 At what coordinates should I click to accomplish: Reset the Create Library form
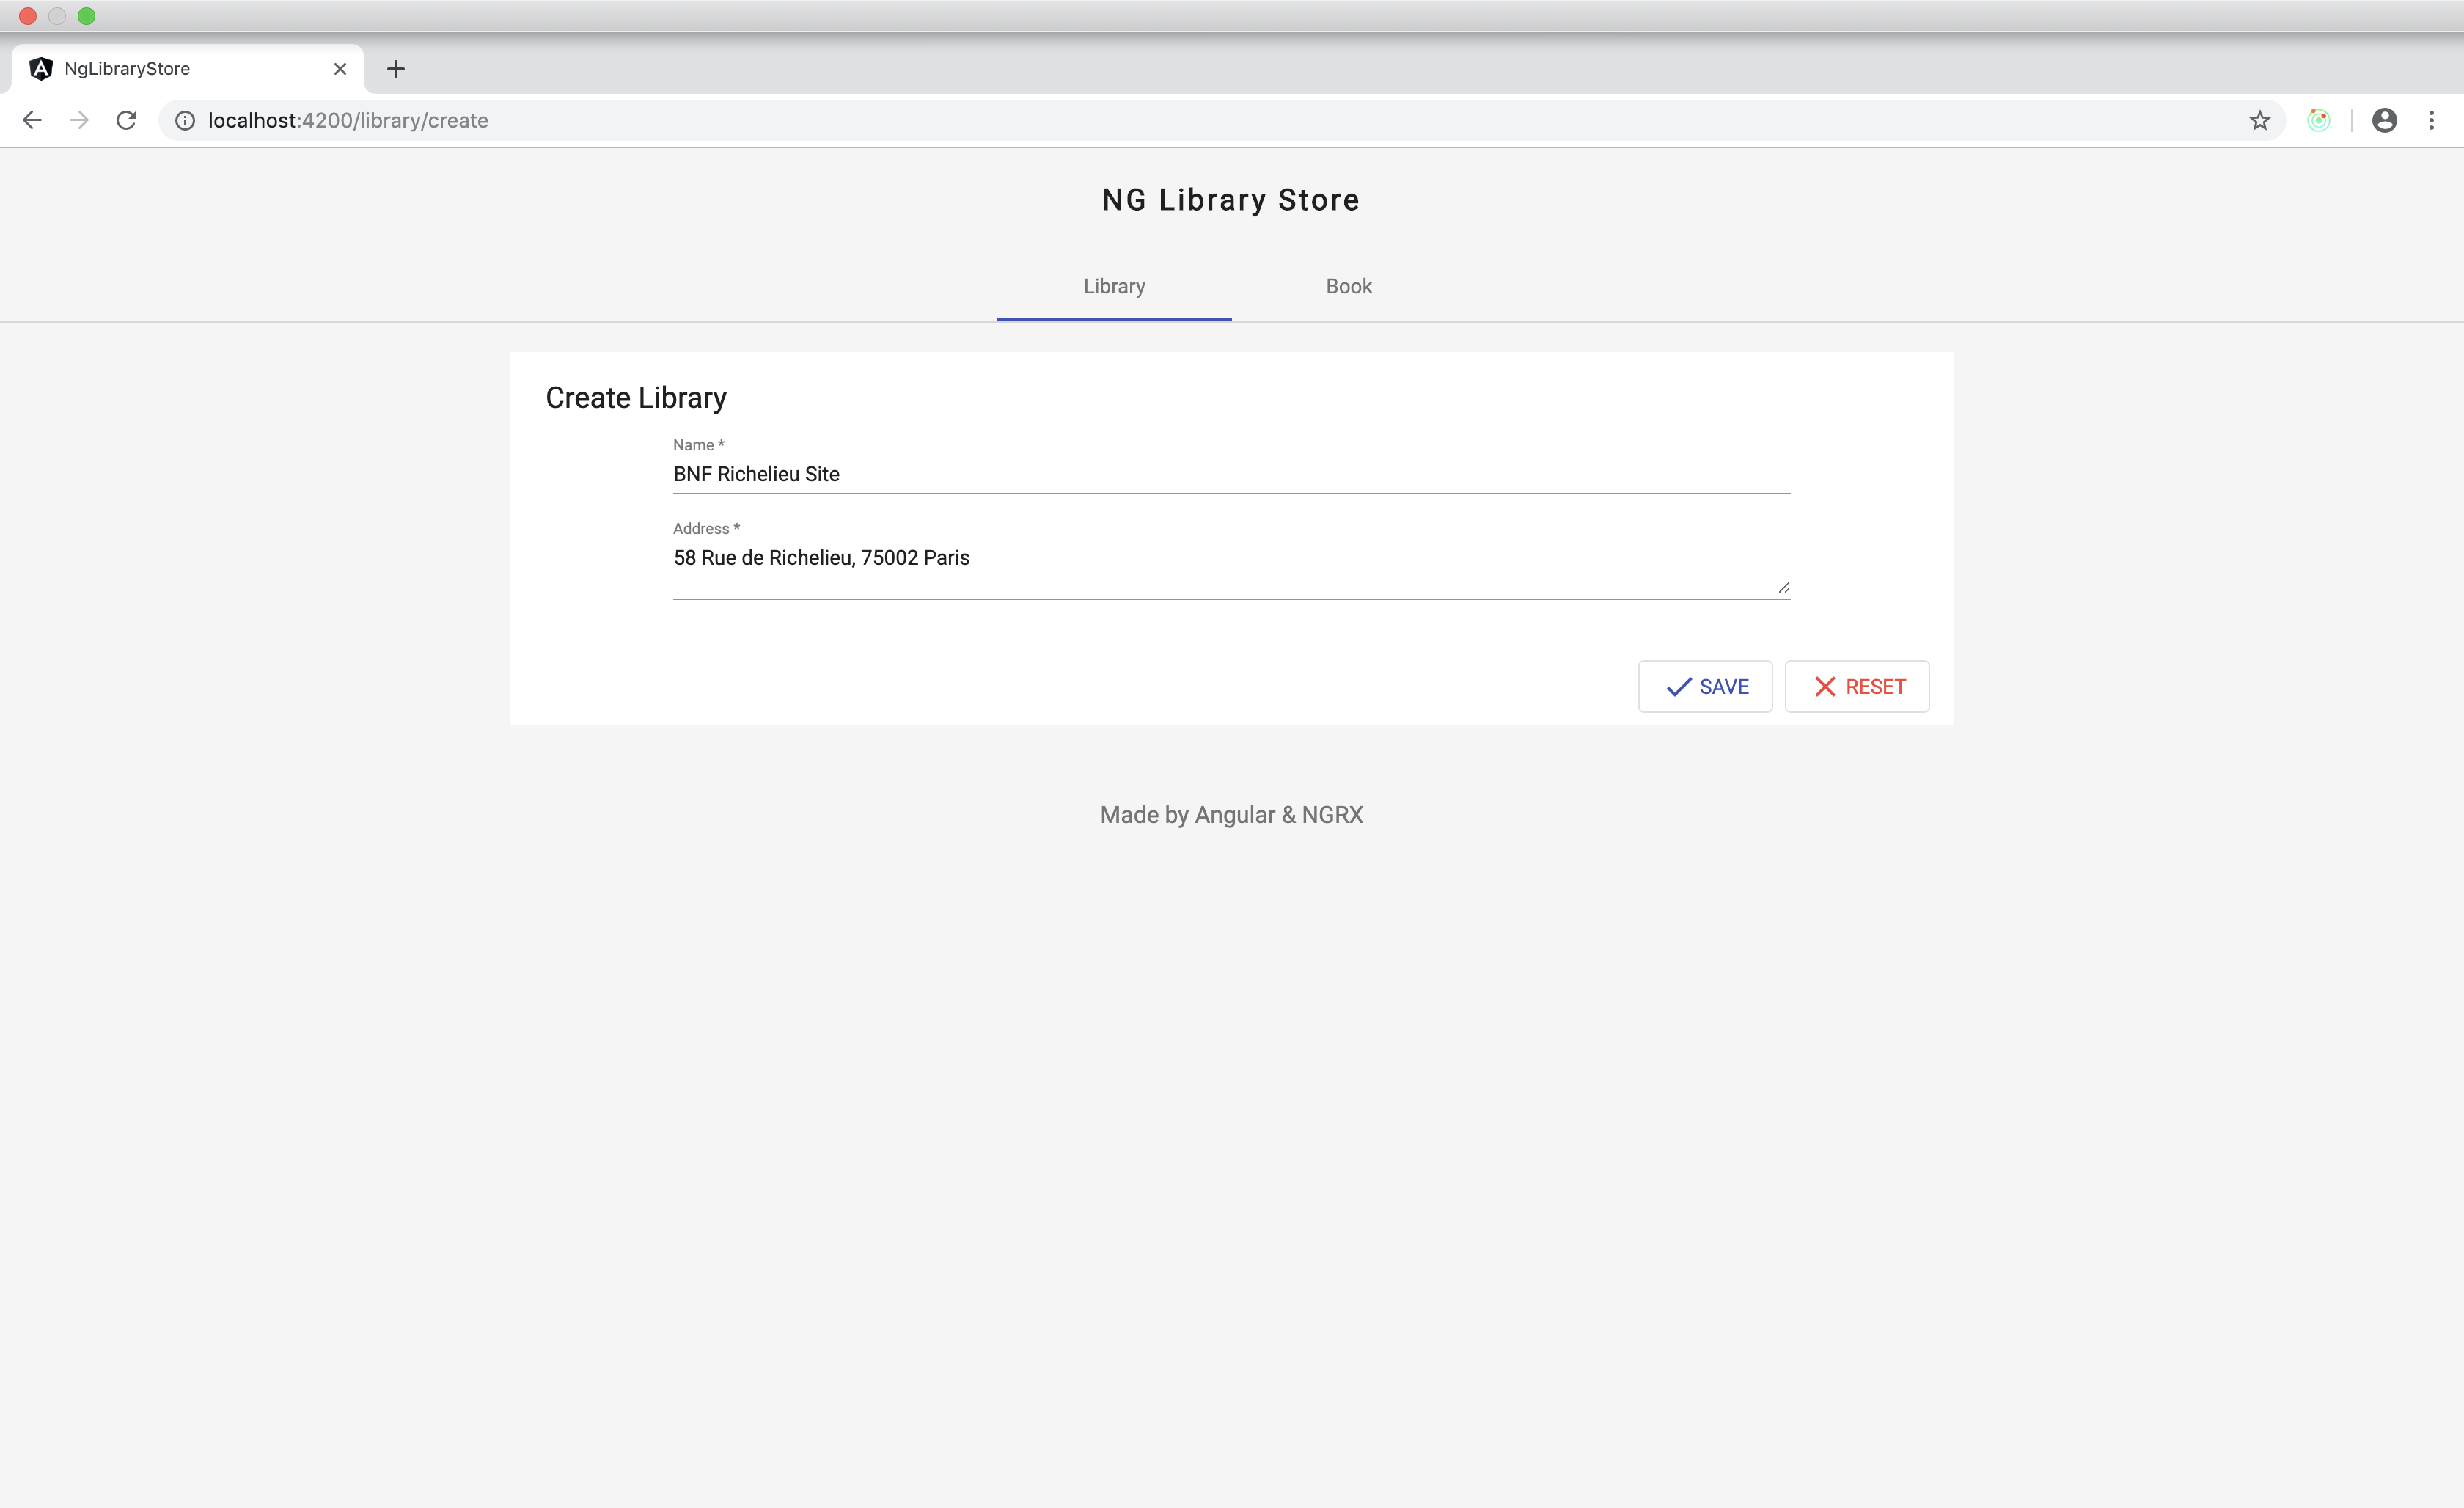point(1857,687)
